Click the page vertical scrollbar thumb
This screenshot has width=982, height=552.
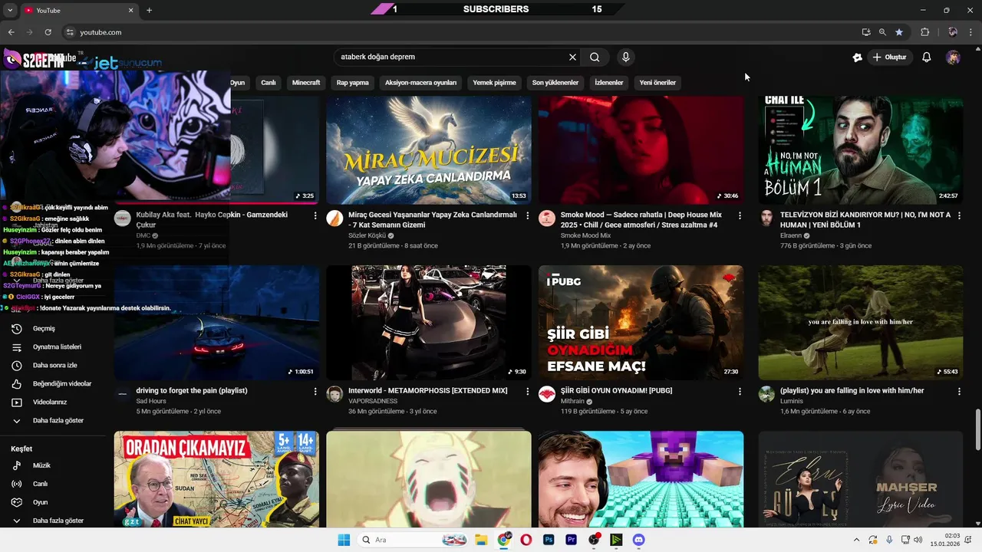click(977, 431)
